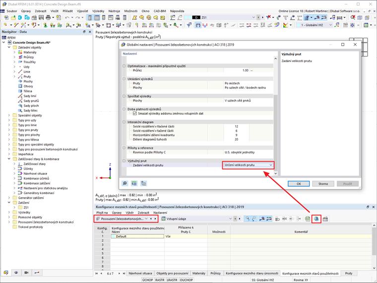
Task: Click the Navigator results tab icon at bottom
Action: coord(37,273)
